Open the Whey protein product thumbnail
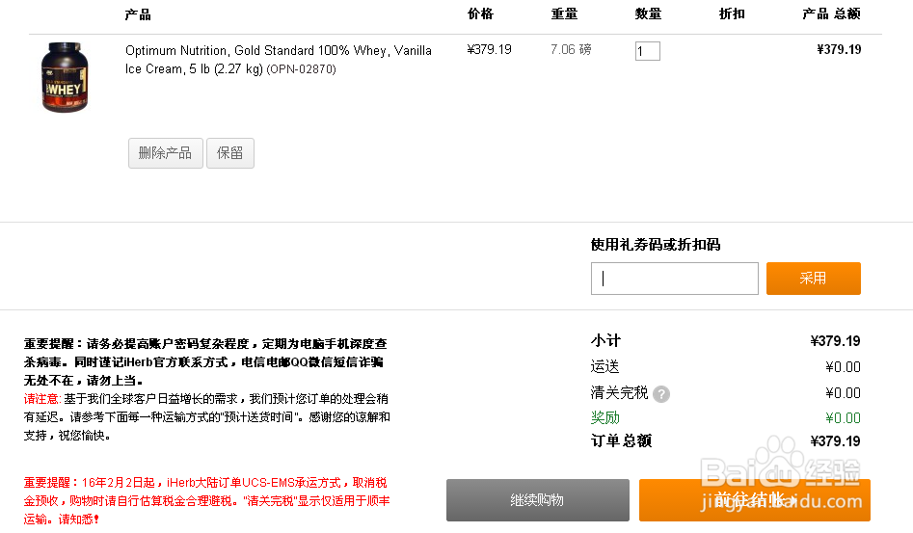This screenshot has height=533, width=913. click(65, 77)
